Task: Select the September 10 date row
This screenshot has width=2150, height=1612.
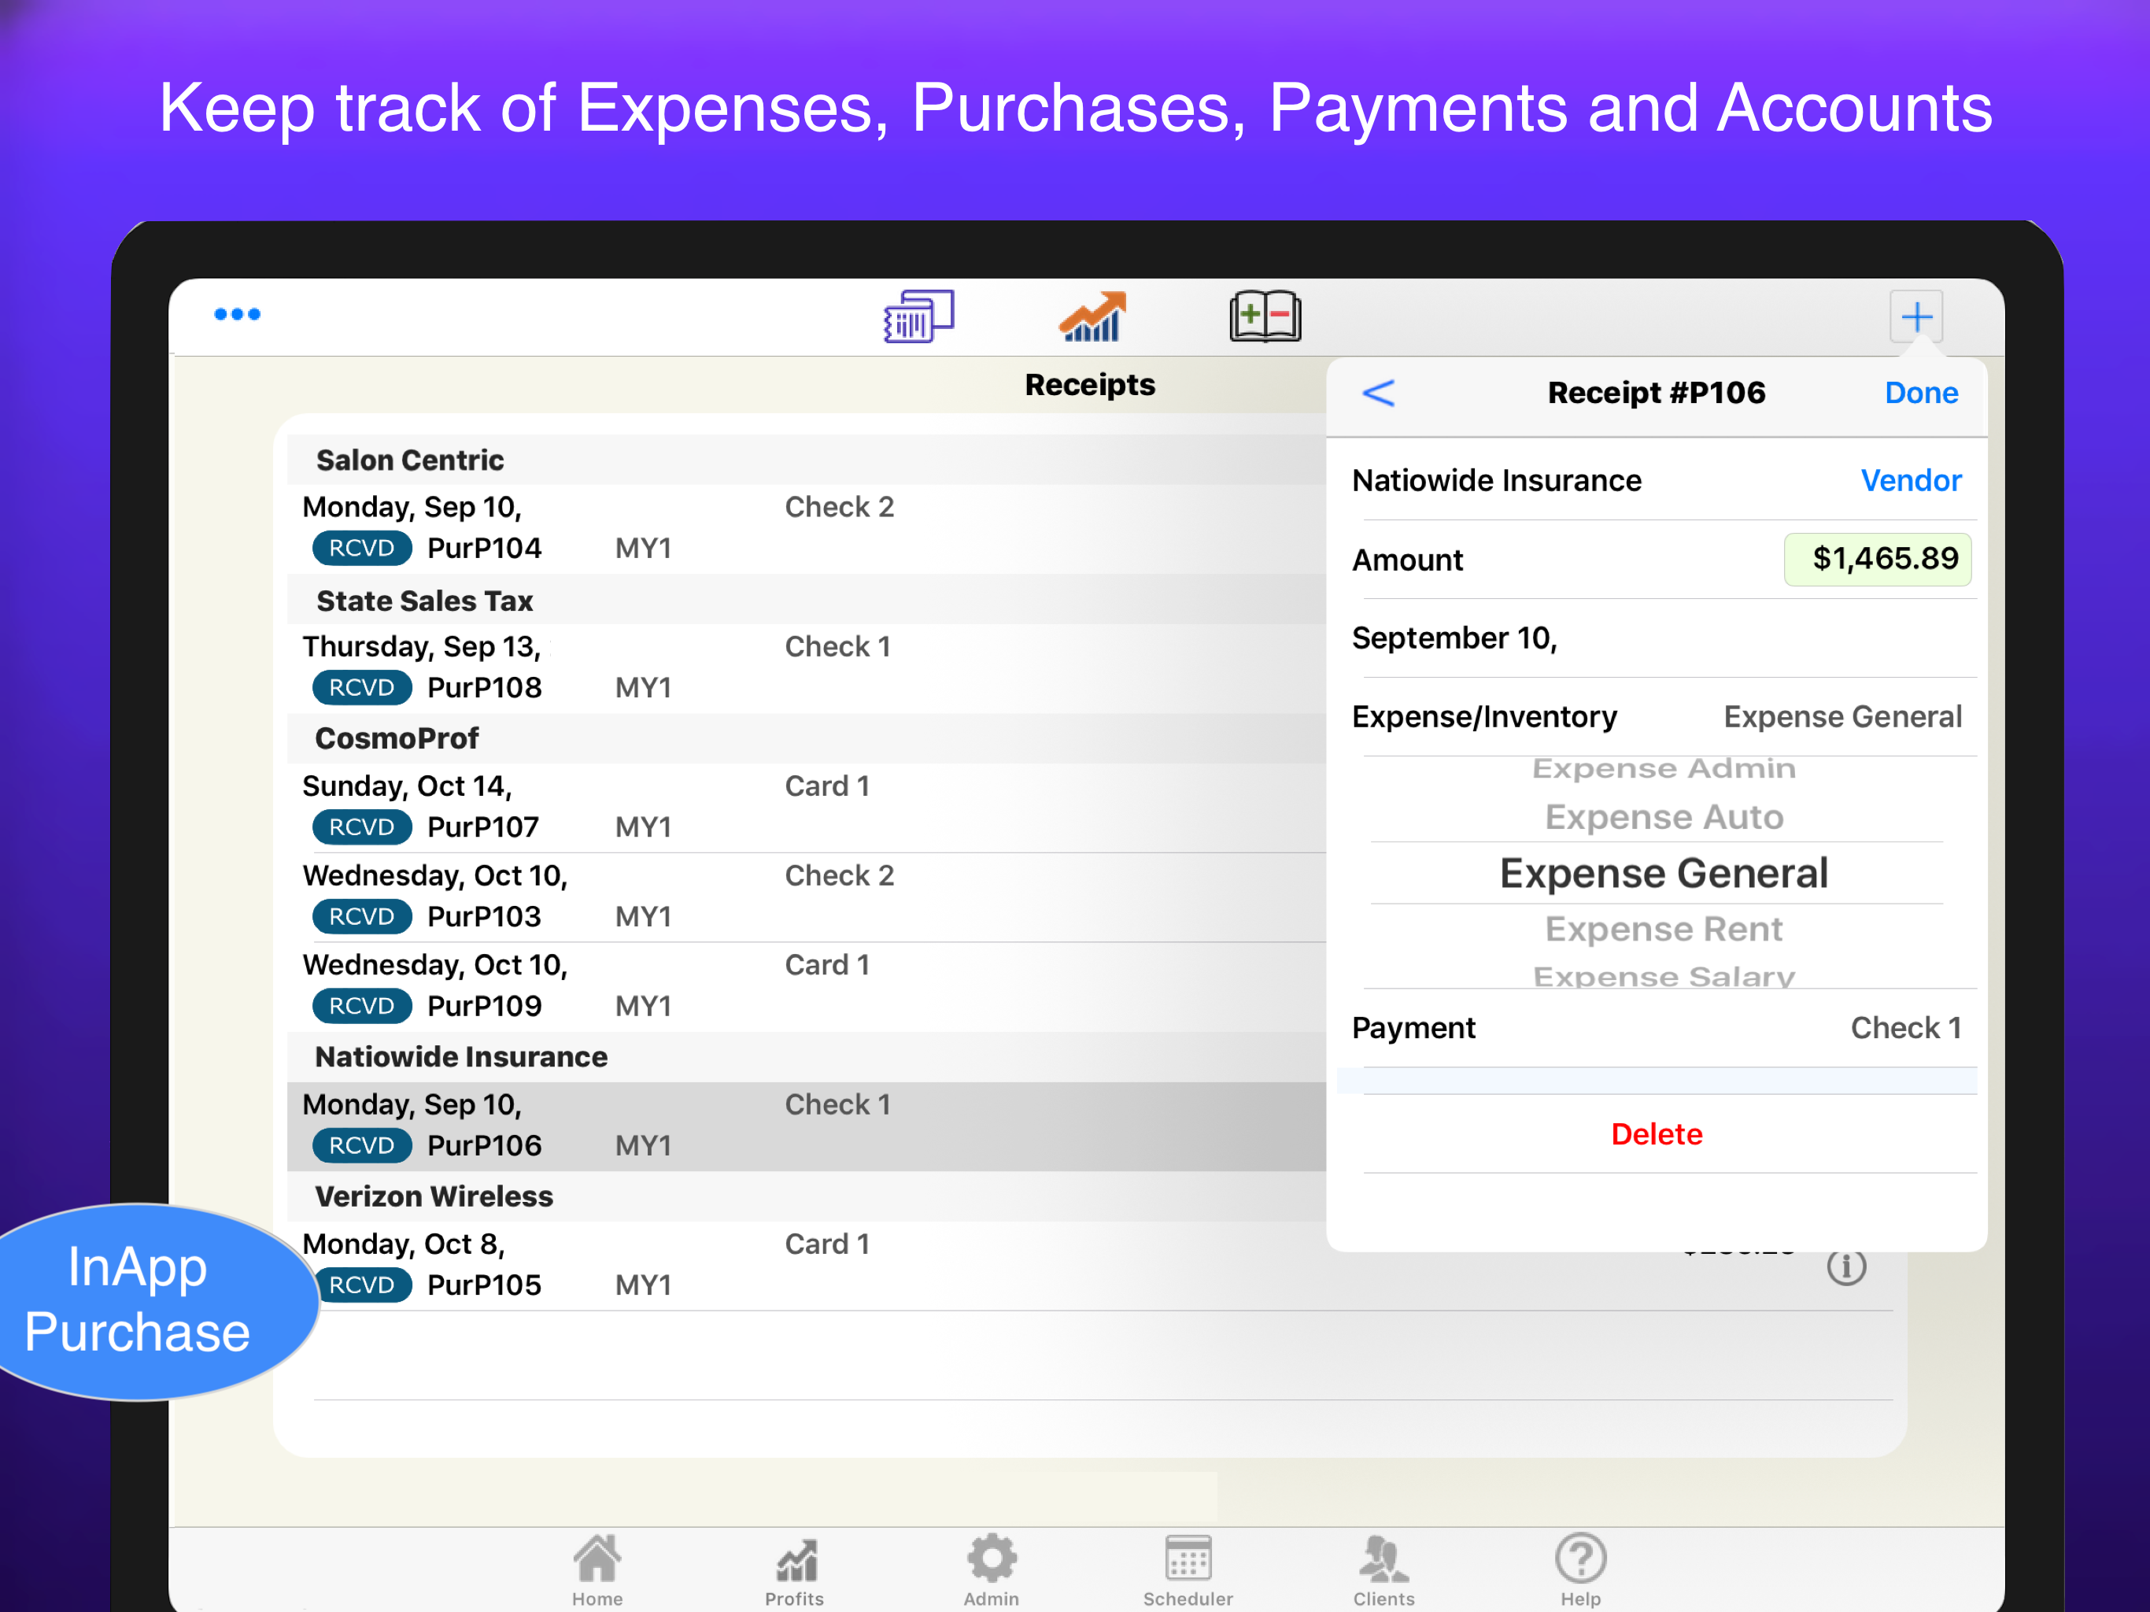Action: (1657, 638)
